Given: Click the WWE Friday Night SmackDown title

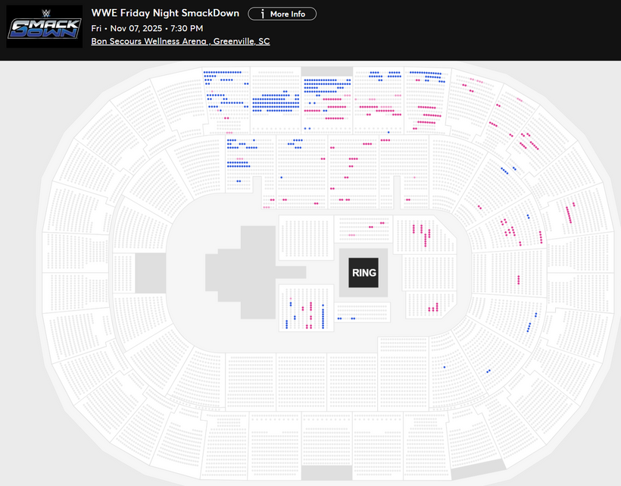Looking at the screenshot, I should click(165, 13).
